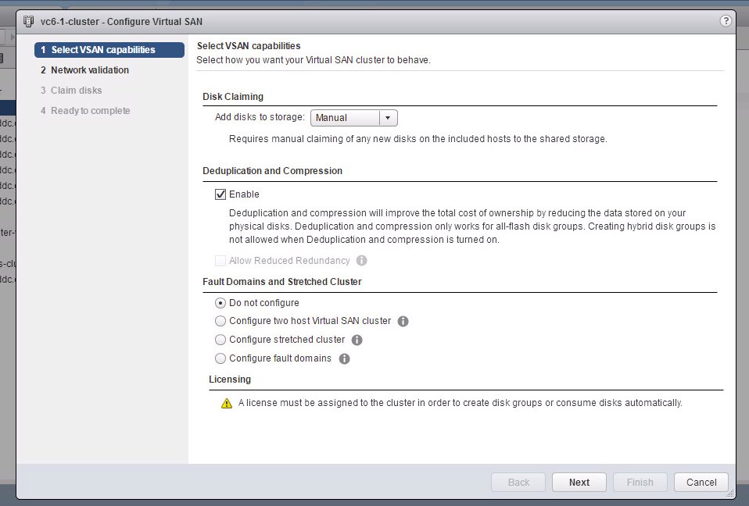Go to step 1 Select VSAN capabilities

pos(109,50)
